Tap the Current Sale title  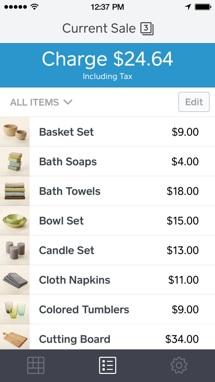pos(99,29)
